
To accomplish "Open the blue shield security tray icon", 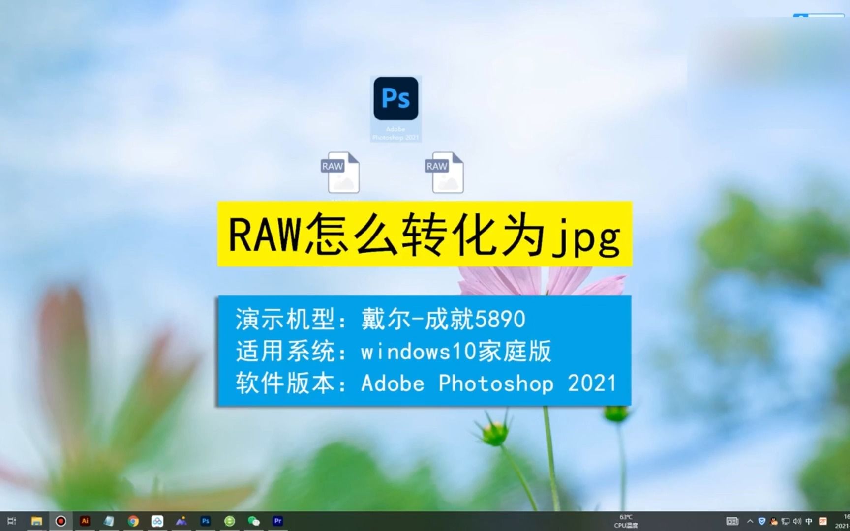I will coord(761,521).
